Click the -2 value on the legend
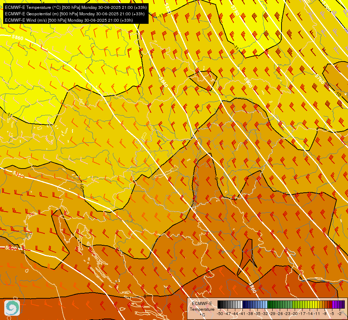Viewport: 348px width, 320px height. pyautogui.click(x=339, y=314)
